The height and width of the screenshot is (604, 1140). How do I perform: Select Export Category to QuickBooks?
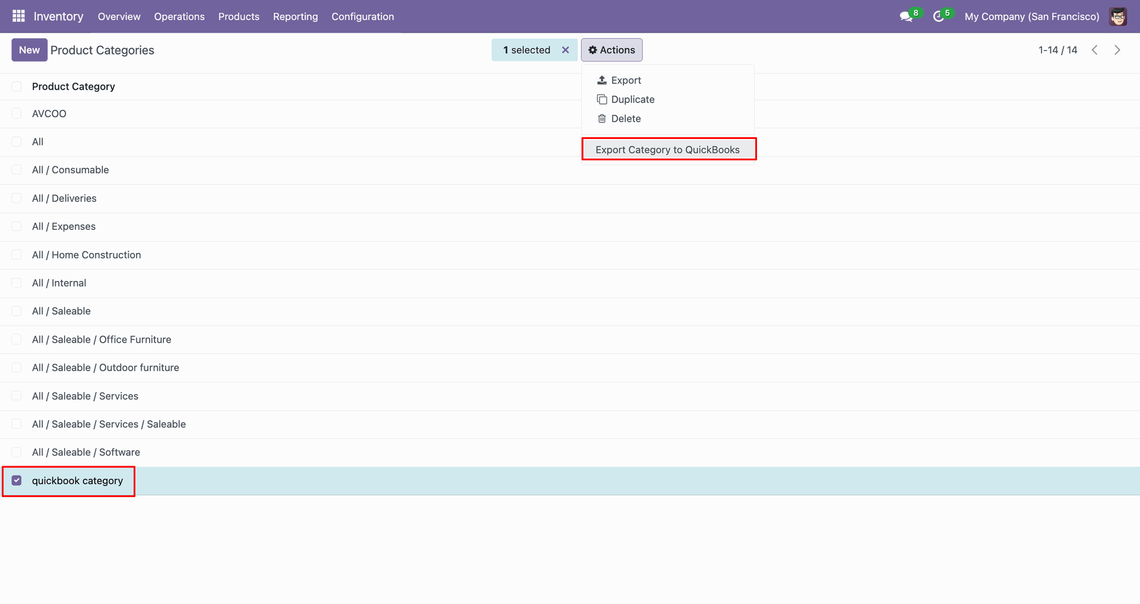point(668,150)
